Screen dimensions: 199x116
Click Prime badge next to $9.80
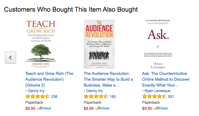tap(161, 108)
